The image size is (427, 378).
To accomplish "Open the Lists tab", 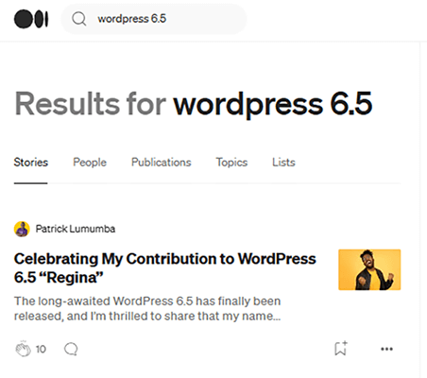I will pyautogui.click(x=283, y=163).
